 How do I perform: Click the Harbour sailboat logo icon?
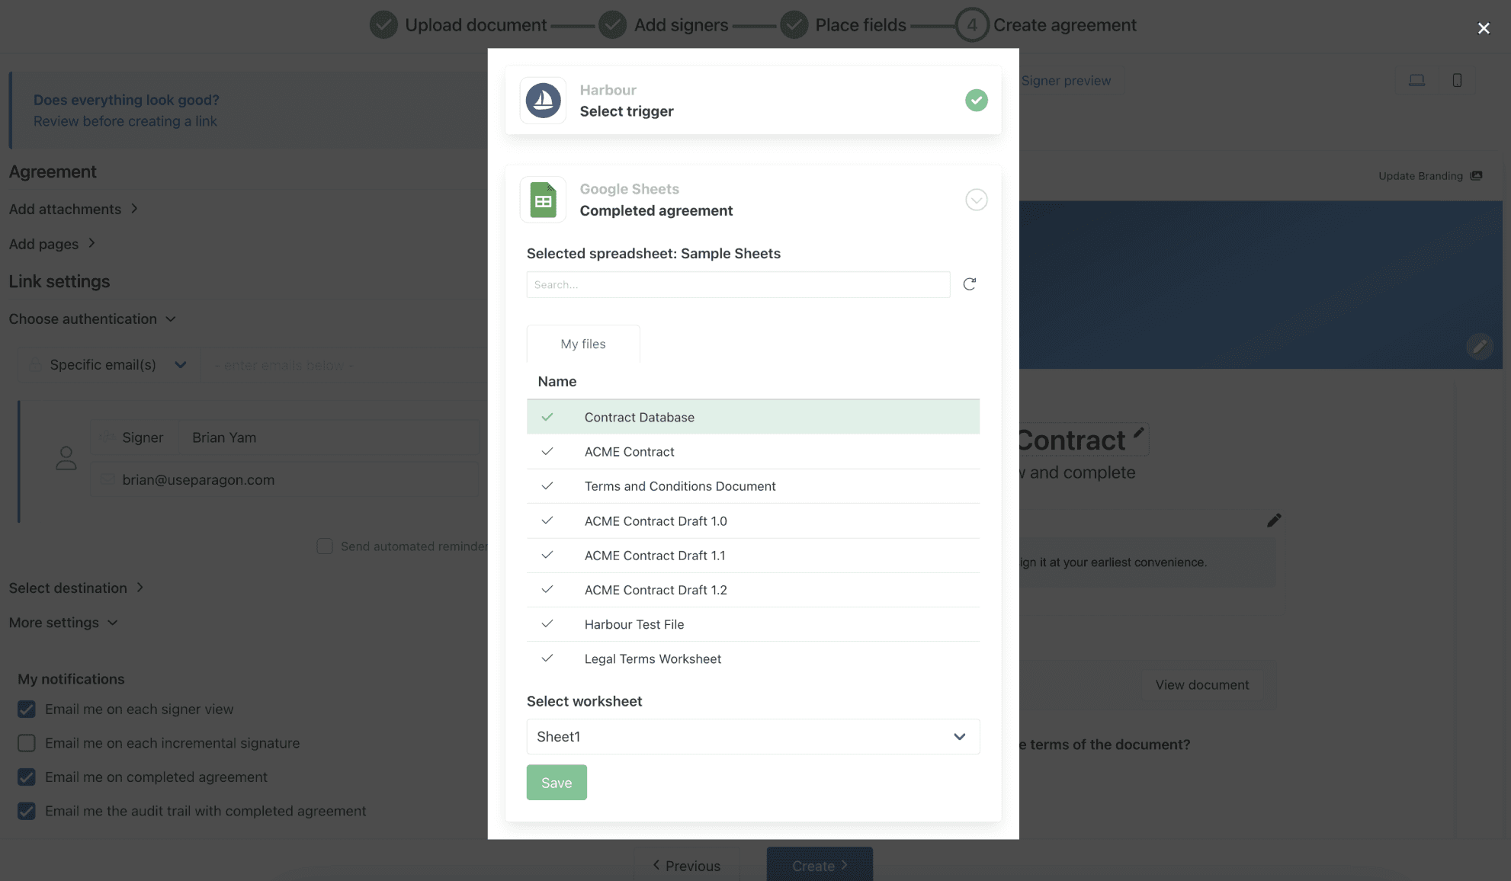pos(543,101)
